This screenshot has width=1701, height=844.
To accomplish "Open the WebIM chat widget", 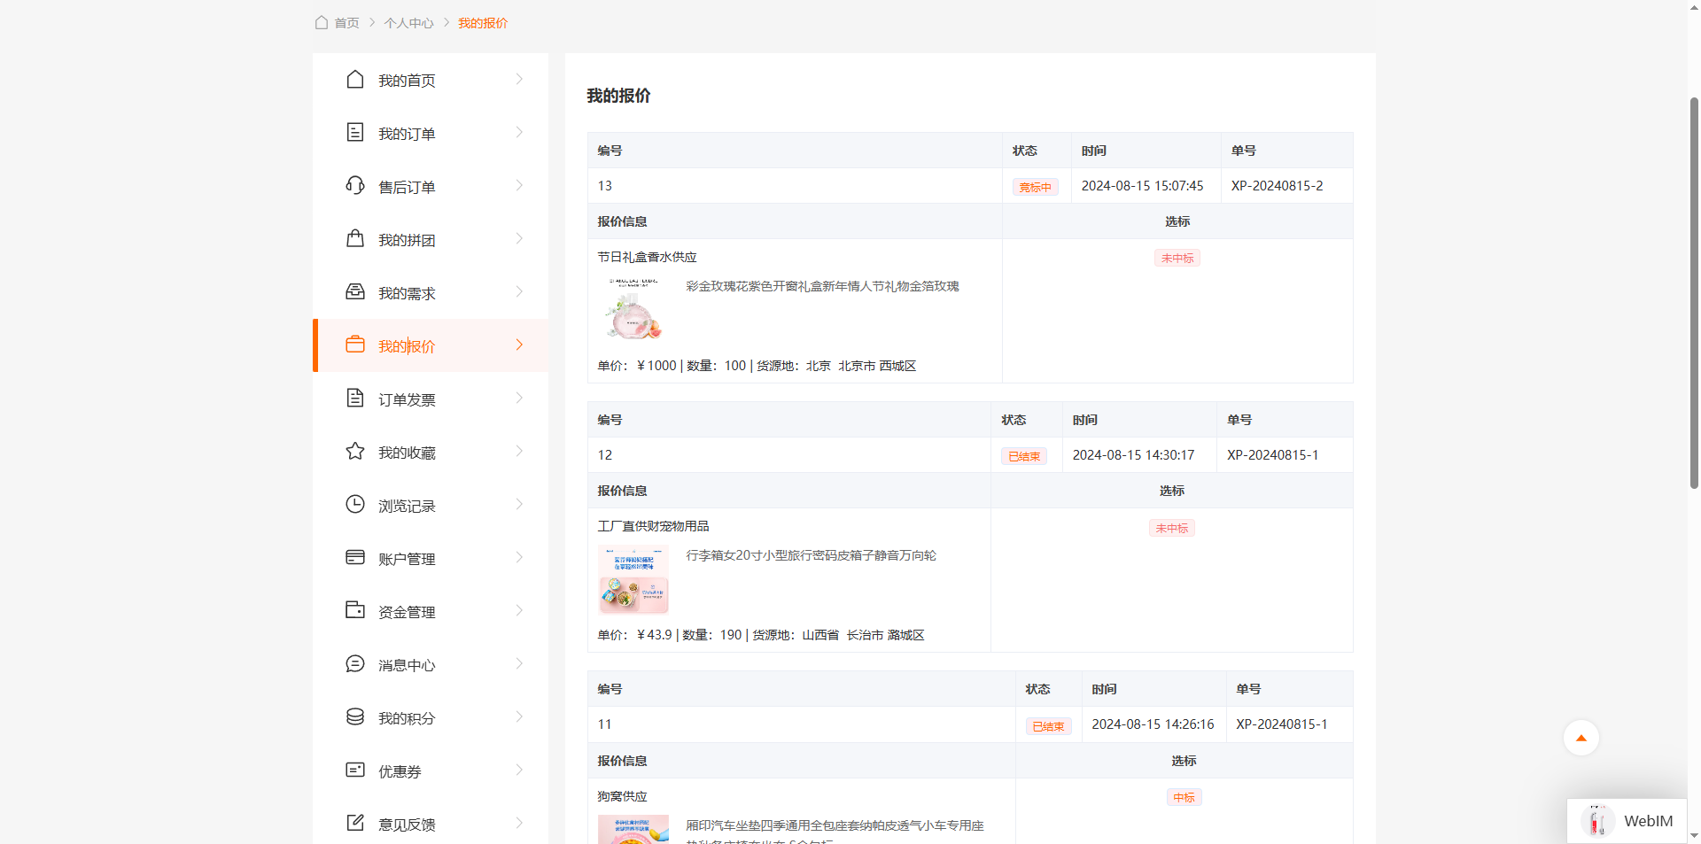I will coord(1628,821).
